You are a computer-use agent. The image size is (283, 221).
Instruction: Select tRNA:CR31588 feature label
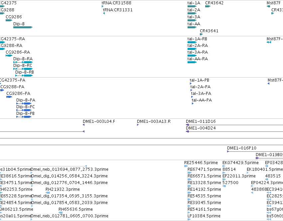[x=116, y=3]
